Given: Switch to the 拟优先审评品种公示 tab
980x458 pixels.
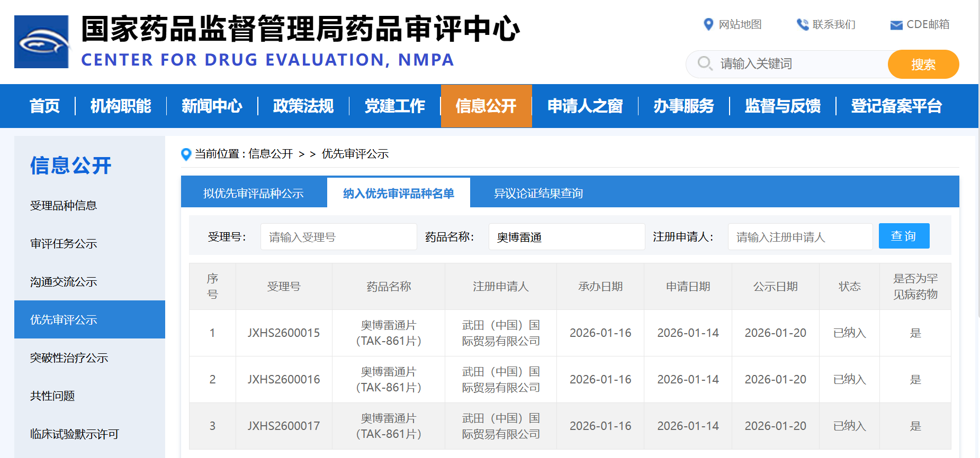Looking at the screenshot, I should (x=254, y=193).
